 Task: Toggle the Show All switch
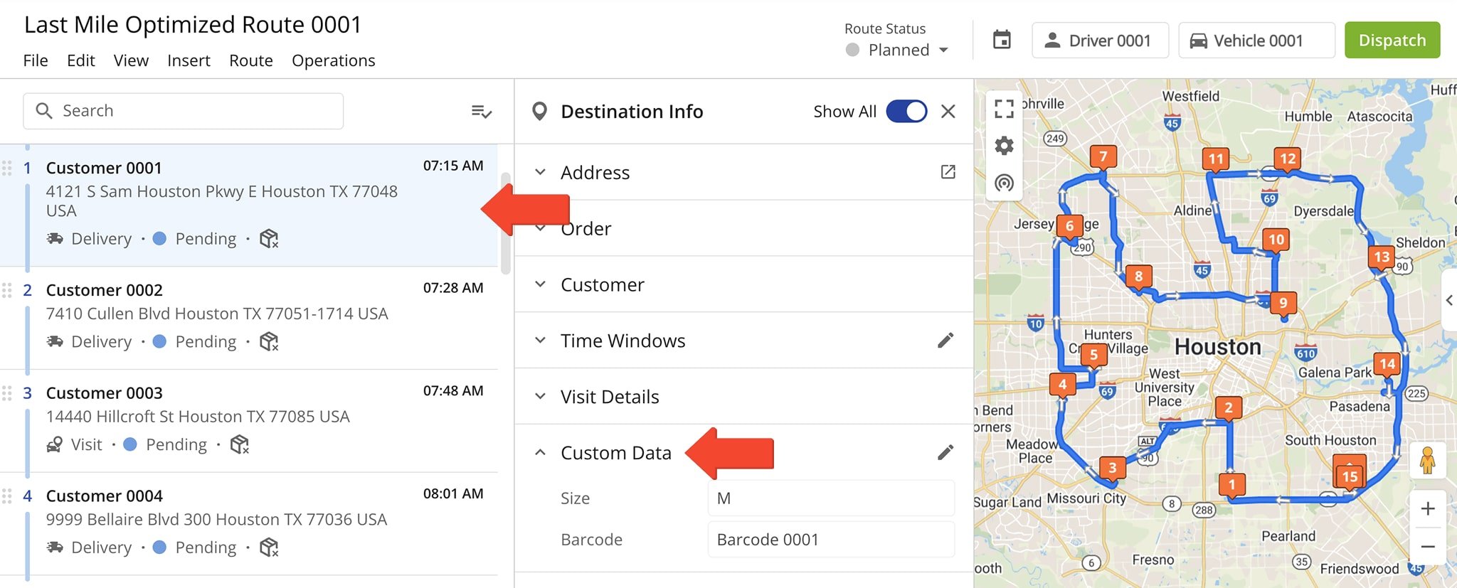pyautogui.click(x=906, y=112)
